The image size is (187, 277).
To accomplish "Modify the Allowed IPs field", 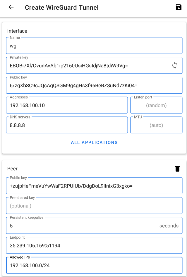I will [x=94, y=265].
